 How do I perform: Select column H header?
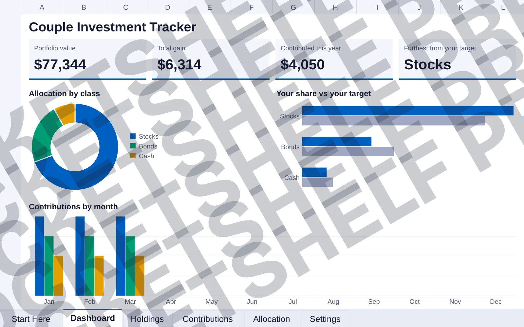[335, 7]
